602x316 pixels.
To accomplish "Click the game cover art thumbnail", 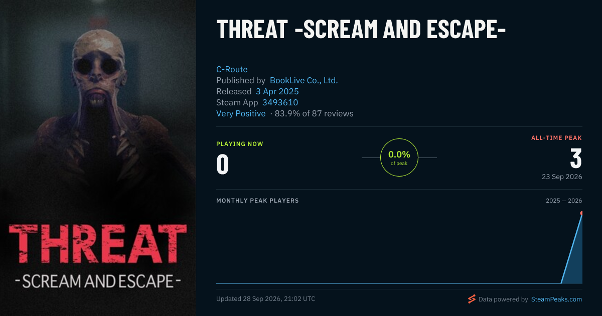I will pos(98,158).
